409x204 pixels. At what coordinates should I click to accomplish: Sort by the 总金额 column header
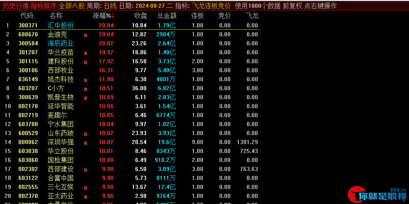167,16
